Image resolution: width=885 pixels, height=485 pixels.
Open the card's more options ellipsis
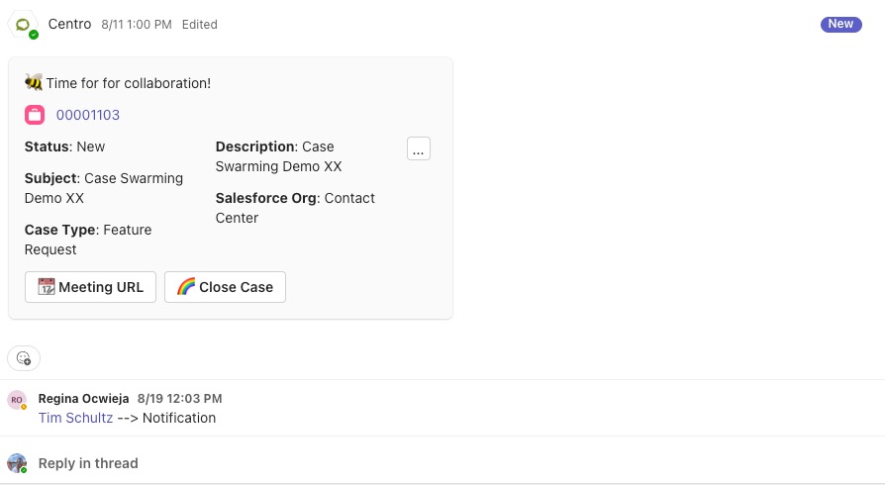418,148
